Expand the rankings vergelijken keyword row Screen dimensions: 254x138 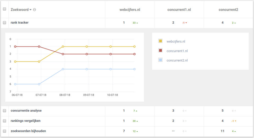pyautogui.click(x=25, y=121)
